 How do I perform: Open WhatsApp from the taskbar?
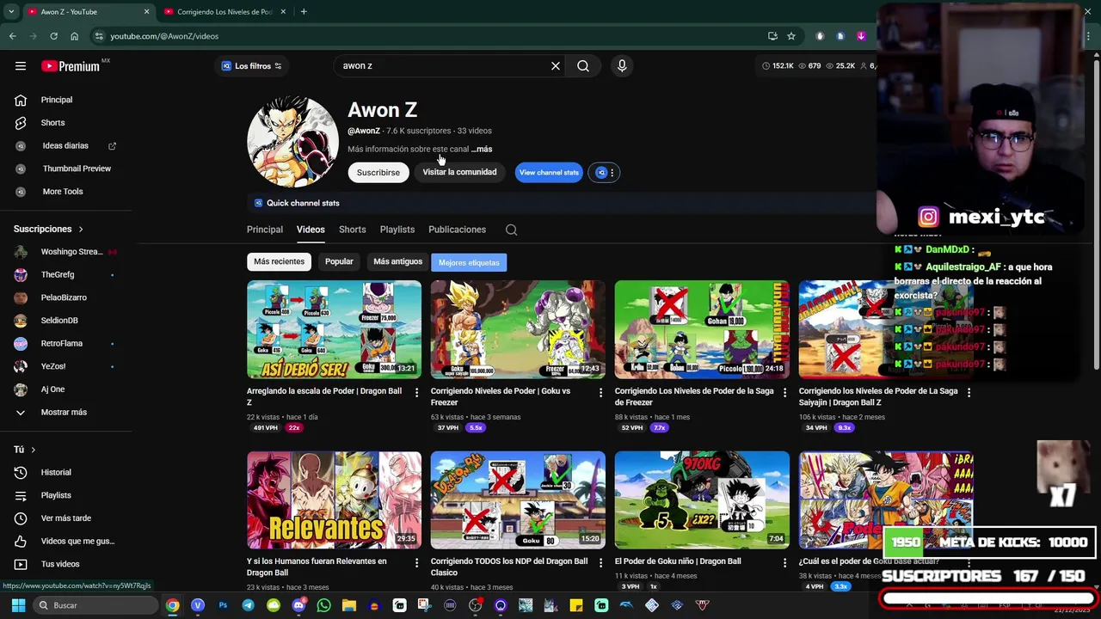click(323, 605)
